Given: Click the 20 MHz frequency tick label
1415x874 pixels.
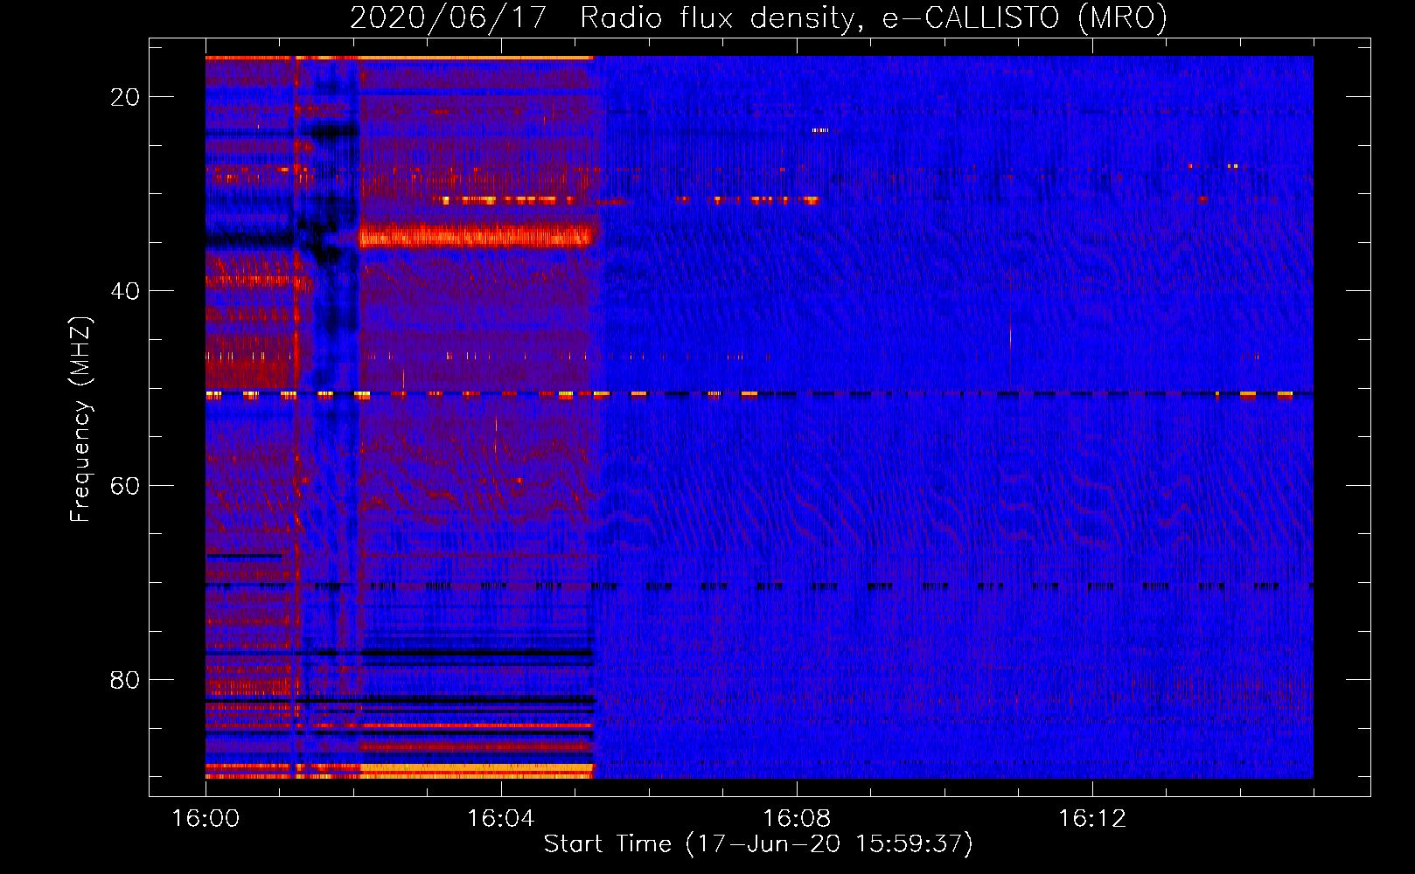Looking at the screenshot, I should [x=125, y=97].
